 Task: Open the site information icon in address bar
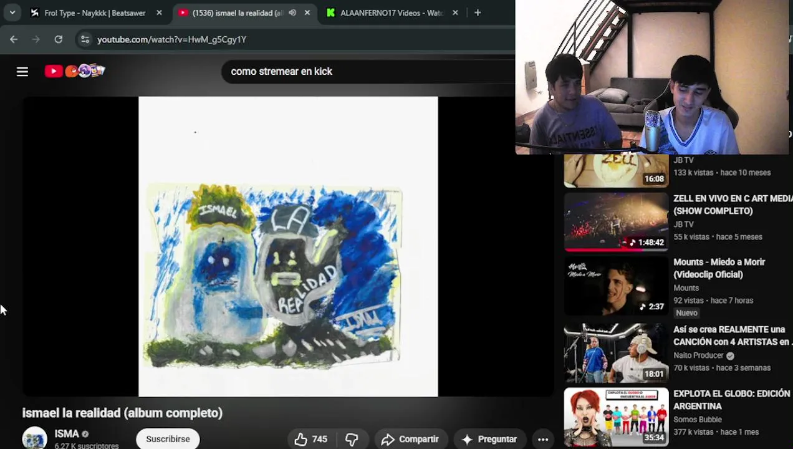tap(85, 39)
